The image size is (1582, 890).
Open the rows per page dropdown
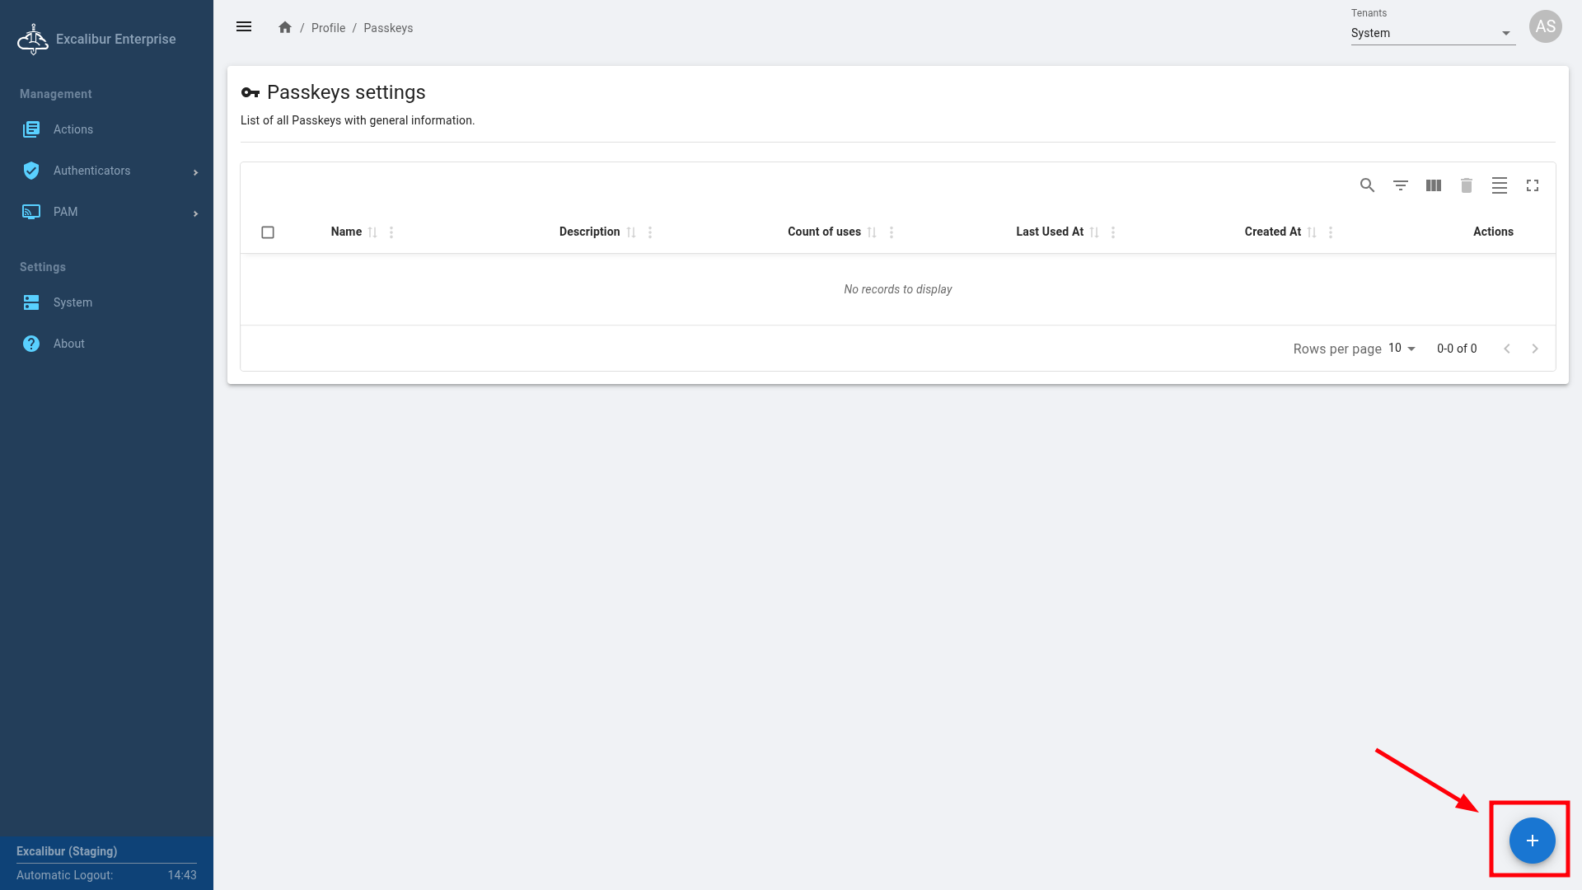tap(1402, 349)
